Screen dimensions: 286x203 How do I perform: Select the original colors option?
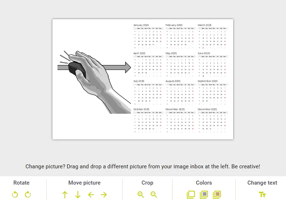pyautogui.click(x=191, y=194)
